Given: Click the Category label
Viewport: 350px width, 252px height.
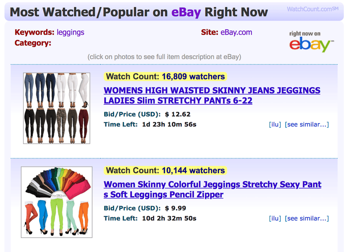Looking at the screenshot, I should click(x=33, y=43).
